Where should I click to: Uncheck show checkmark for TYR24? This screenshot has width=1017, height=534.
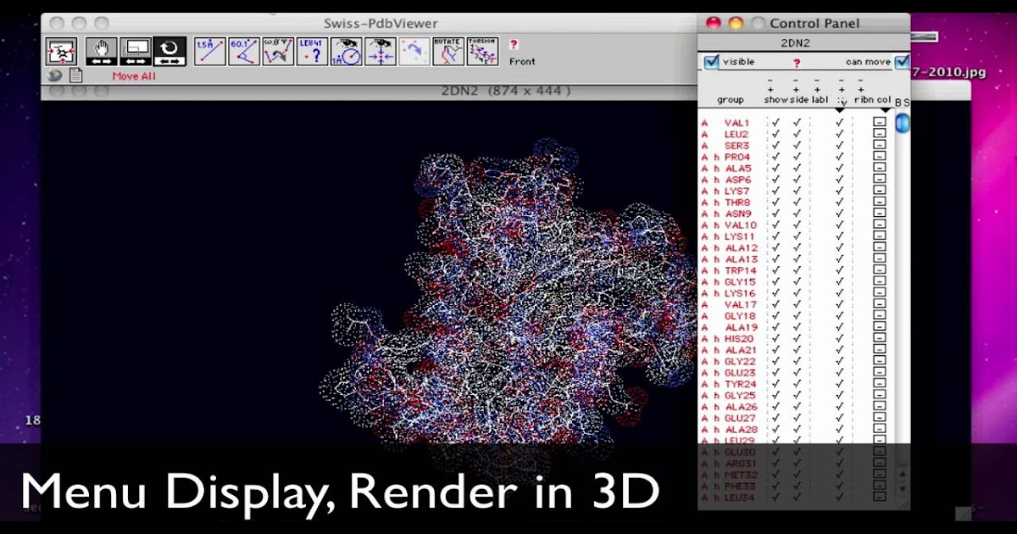point(775,384)
